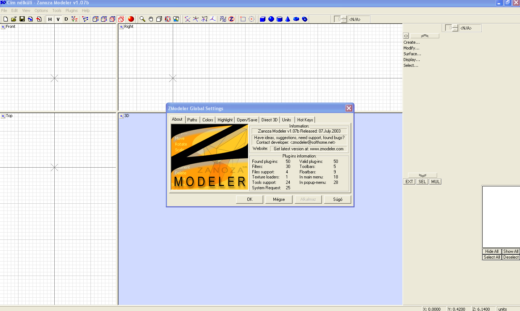
Task: Click the toolbar numeric stepper arrows
Action: click(344, 19)
